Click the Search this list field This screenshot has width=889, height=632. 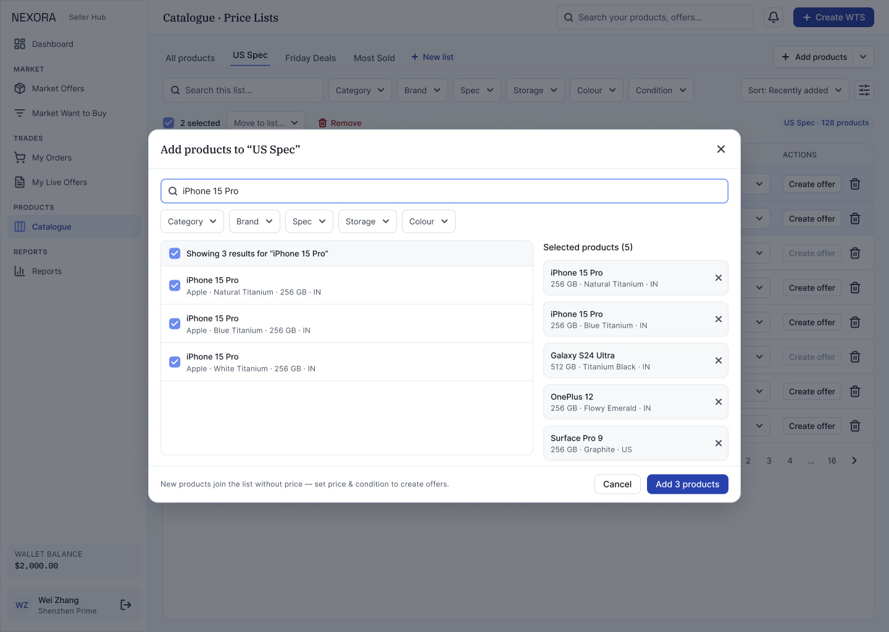(243, 90)
